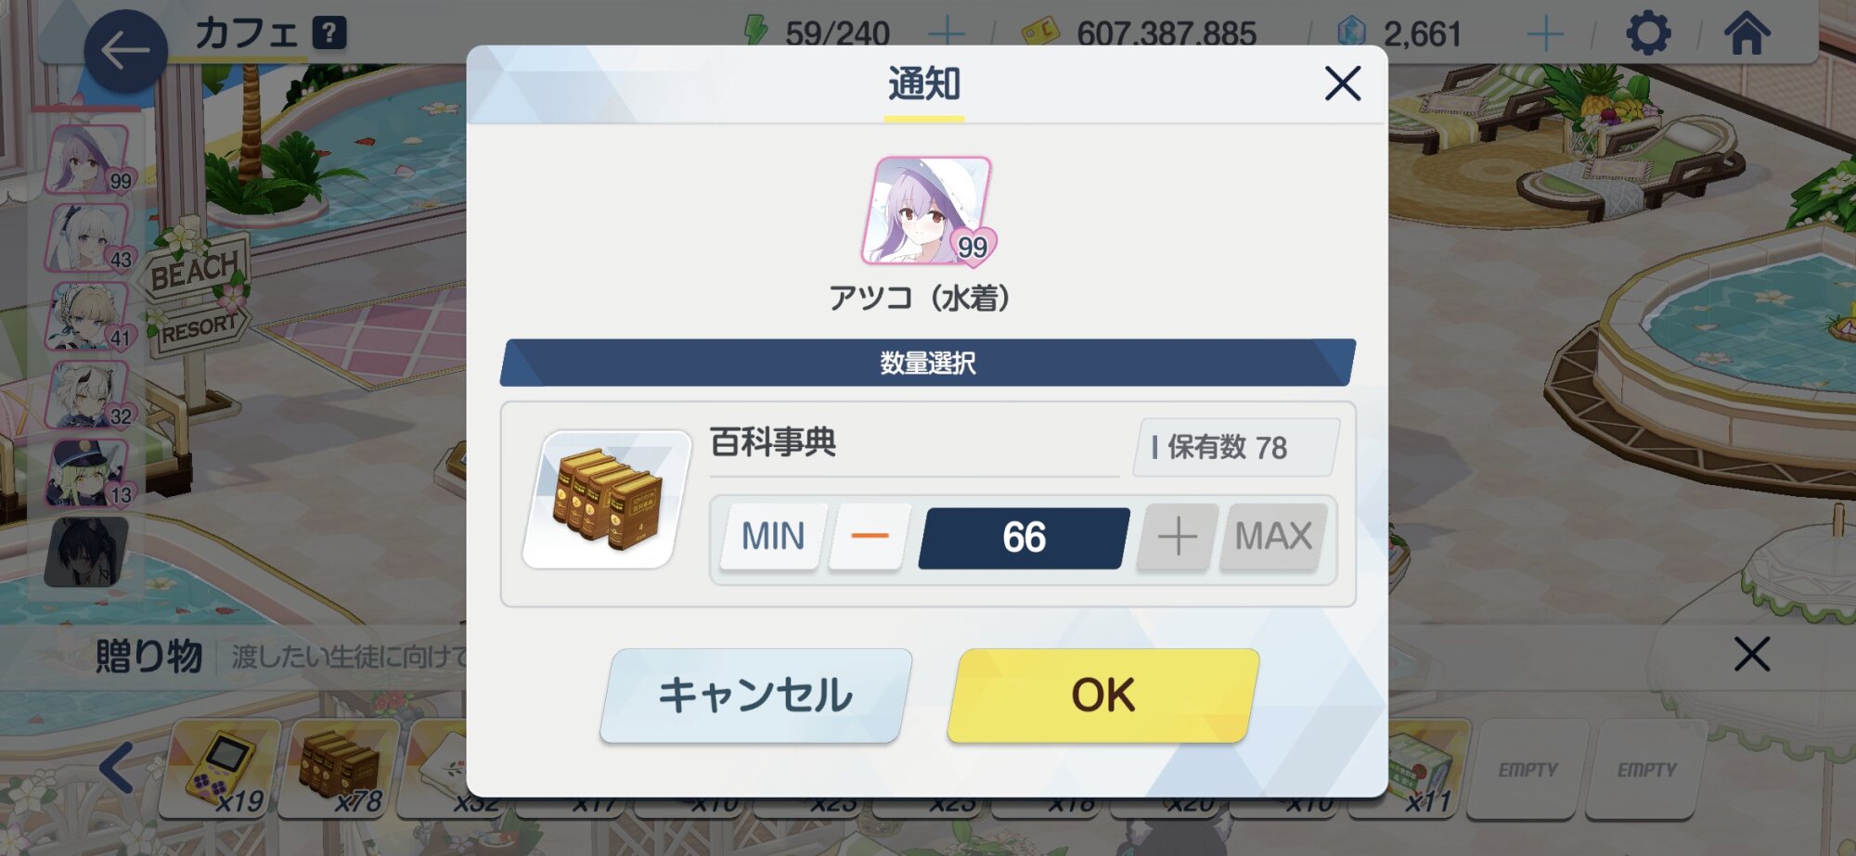This screenshot has height=856, width=1856.
Task: Tap the back arrow button
Action: 125,51
